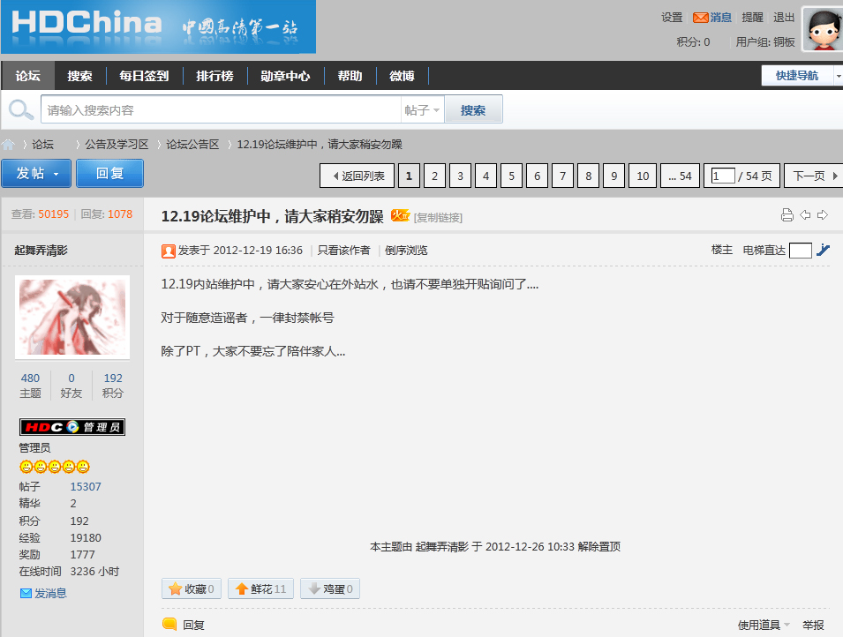Click the print icon above the post
Viewport: 843px width, 637px height.
coord(787,214)
